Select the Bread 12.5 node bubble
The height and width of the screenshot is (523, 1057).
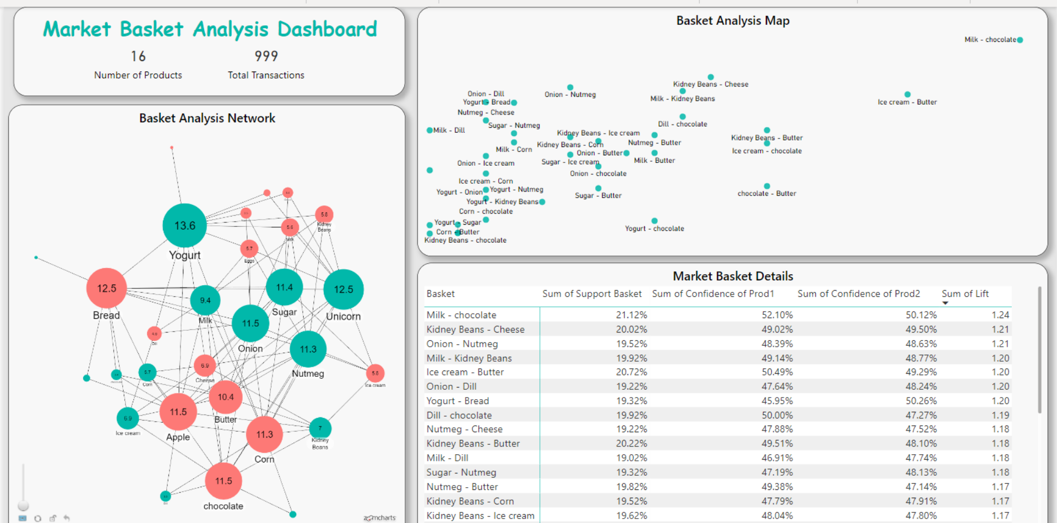coord(107,288)
